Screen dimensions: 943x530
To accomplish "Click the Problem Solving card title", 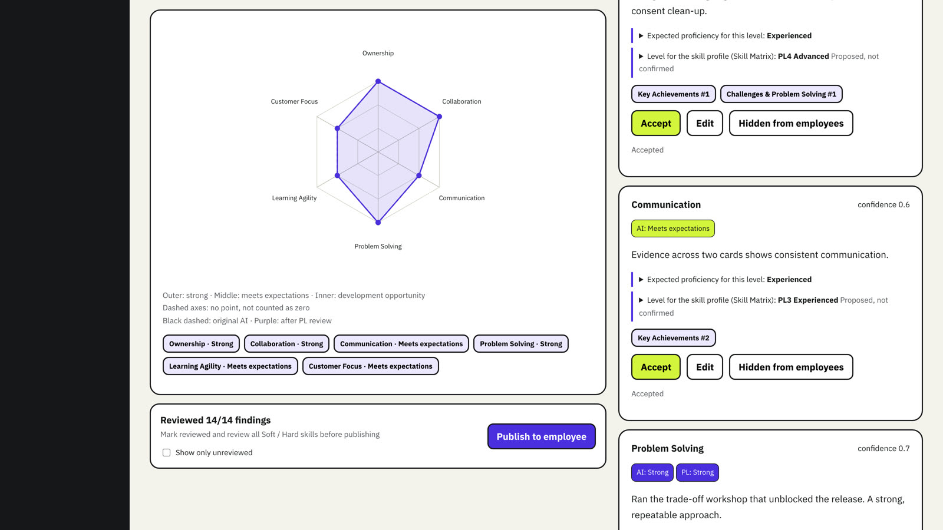I will [668, 449].
